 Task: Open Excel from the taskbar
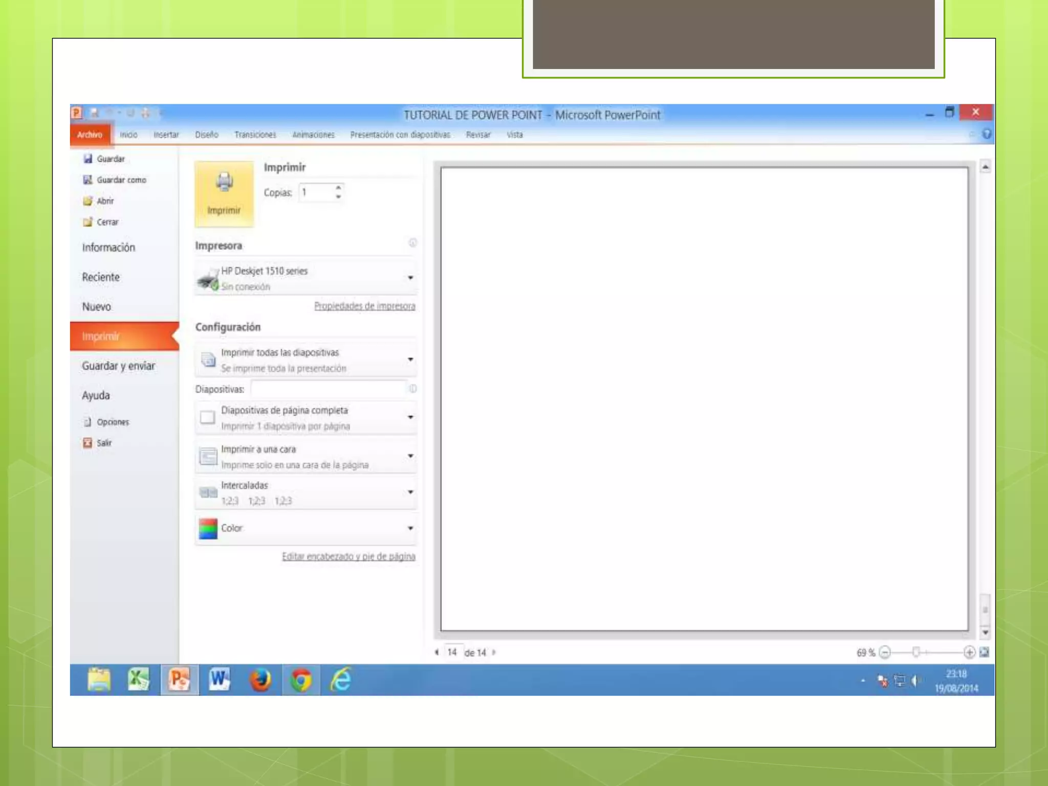[138, 680]
